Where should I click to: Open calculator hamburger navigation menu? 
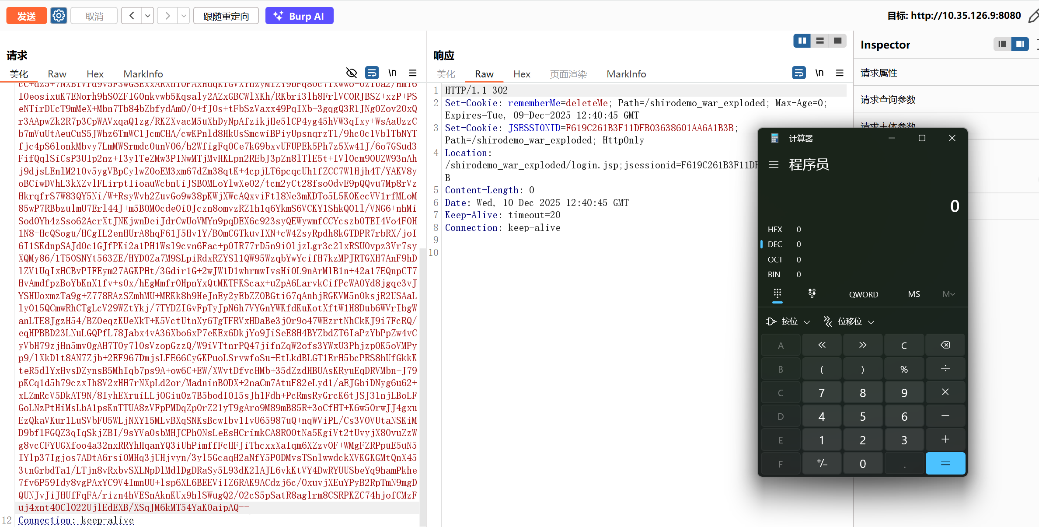point(774,164)
